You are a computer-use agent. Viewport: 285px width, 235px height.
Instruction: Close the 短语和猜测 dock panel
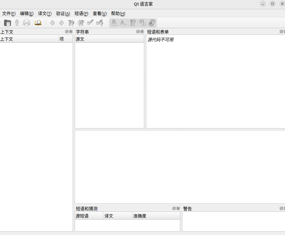[178, 208]
